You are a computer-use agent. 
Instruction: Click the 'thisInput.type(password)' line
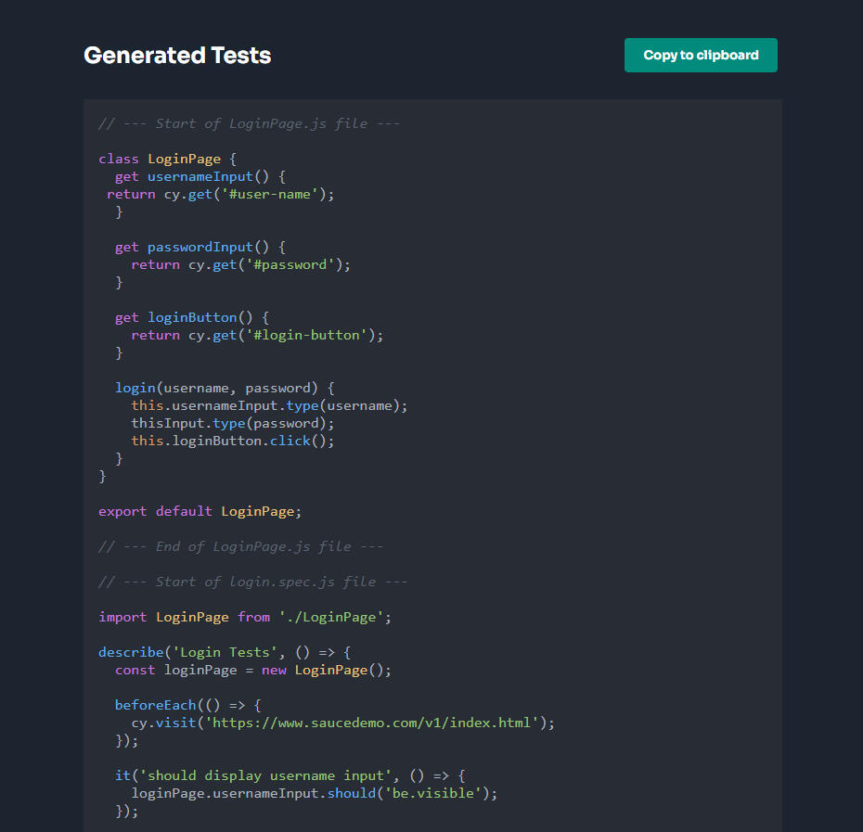[232, 423]
